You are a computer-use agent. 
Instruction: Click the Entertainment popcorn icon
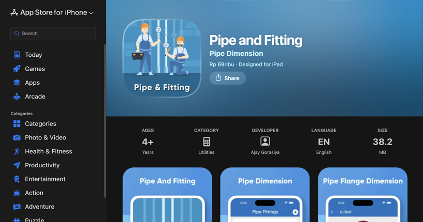pos(17,179)
